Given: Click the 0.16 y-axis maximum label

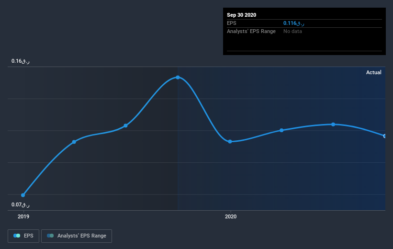Looking at the screenshot, I should click(x=20, y=61).
